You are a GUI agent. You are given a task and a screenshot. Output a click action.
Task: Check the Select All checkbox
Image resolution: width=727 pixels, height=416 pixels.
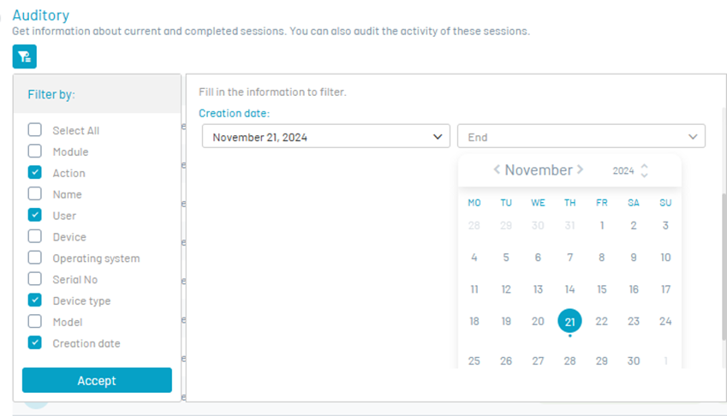coord(35,130)
